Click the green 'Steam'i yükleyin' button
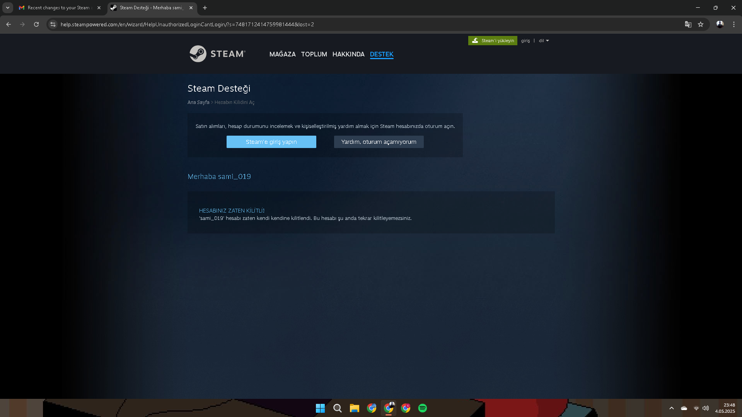Image resolution: width=742 pixels, height=417 pixels. pyautogui.click(x=493, y=41)
